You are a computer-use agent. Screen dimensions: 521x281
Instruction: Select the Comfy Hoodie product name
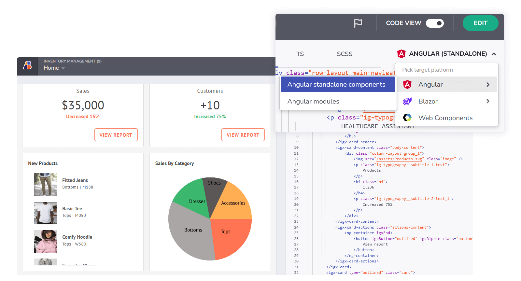pyautogui.click(x=77, y=237)
